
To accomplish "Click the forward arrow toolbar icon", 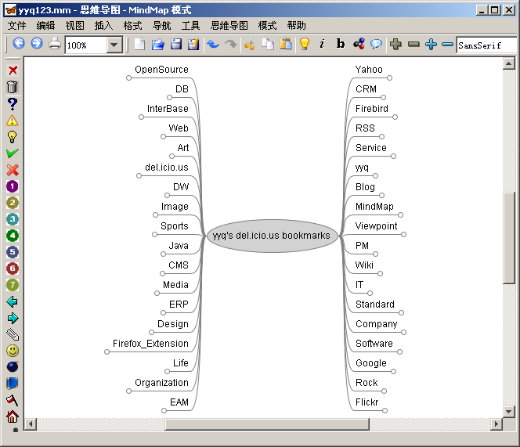I will pos(37,44).
